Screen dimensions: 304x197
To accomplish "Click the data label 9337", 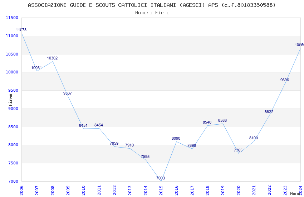I will pyautogui.click(x=68, y=93).
